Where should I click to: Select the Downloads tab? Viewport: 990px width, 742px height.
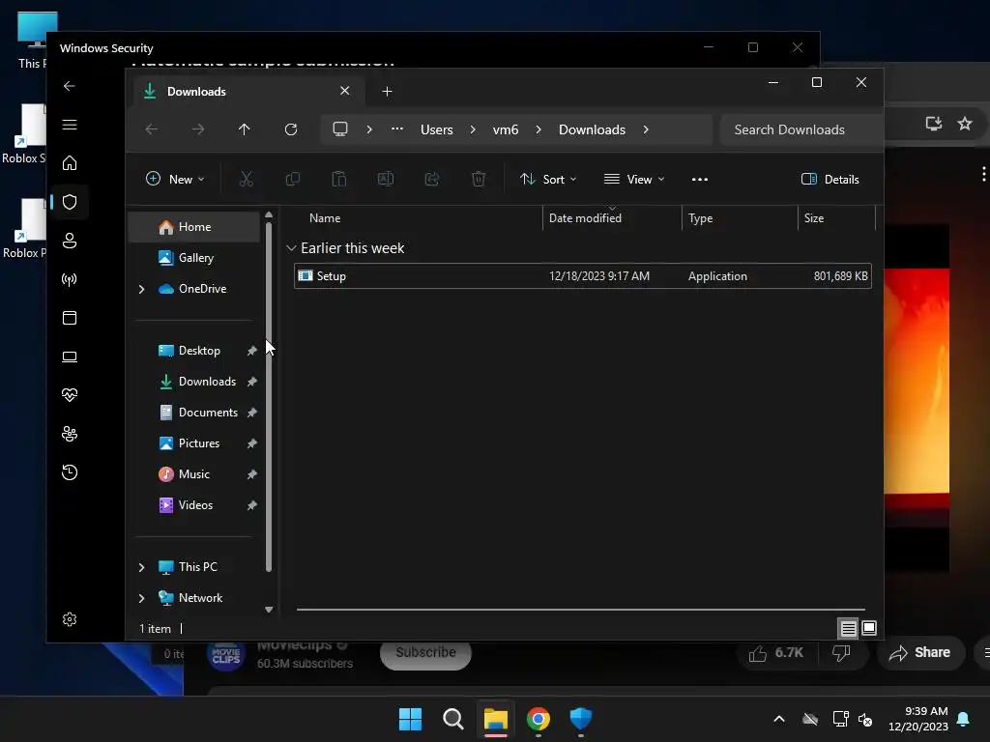pyautogui.click(x=247, y=92)
